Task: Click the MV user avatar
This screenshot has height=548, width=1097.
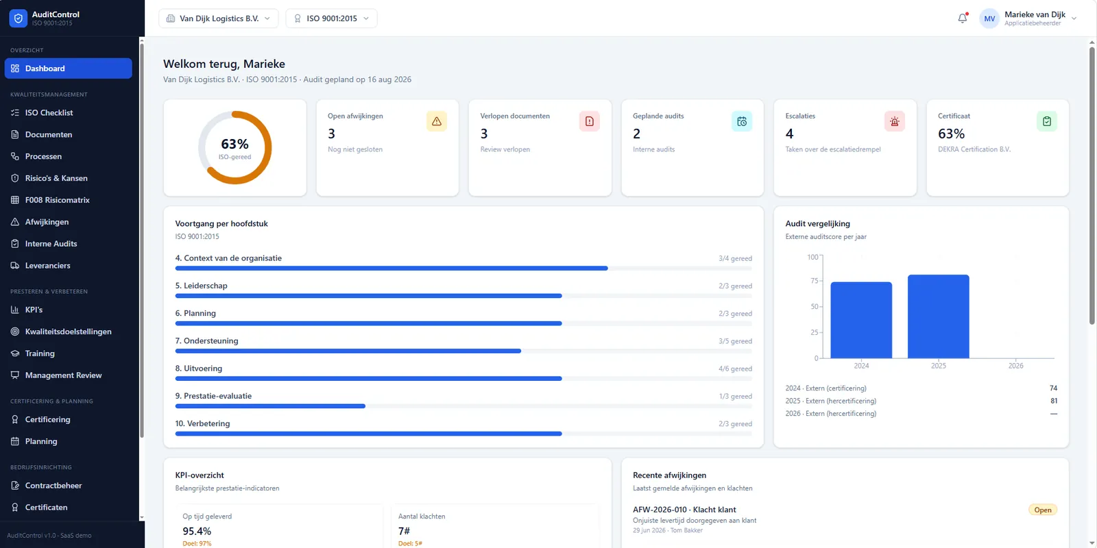Action: (989, 18)
